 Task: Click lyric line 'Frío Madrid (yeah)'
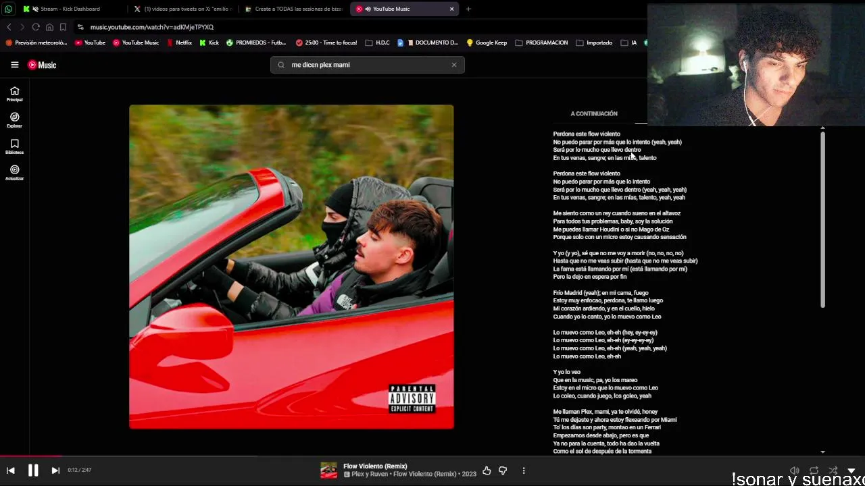click(601, 293)
